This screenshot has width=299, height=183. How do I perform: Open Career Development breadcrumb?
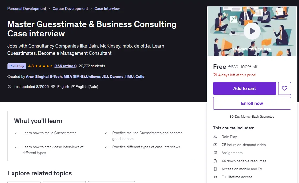point(70,8)
